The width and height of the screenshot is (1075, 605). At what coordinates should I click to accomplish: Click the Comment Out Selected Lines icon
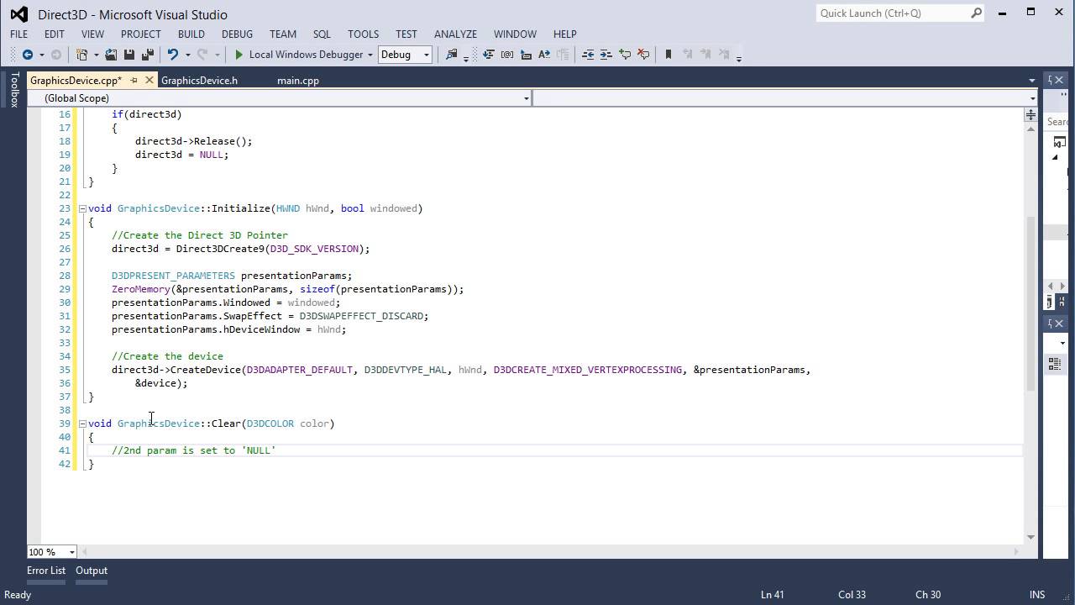pos(625,55)
